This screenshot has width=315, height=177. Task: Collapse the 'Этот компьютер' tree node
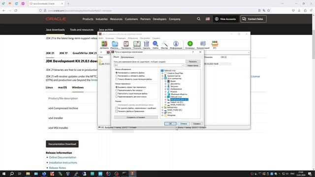pos(162,79)
